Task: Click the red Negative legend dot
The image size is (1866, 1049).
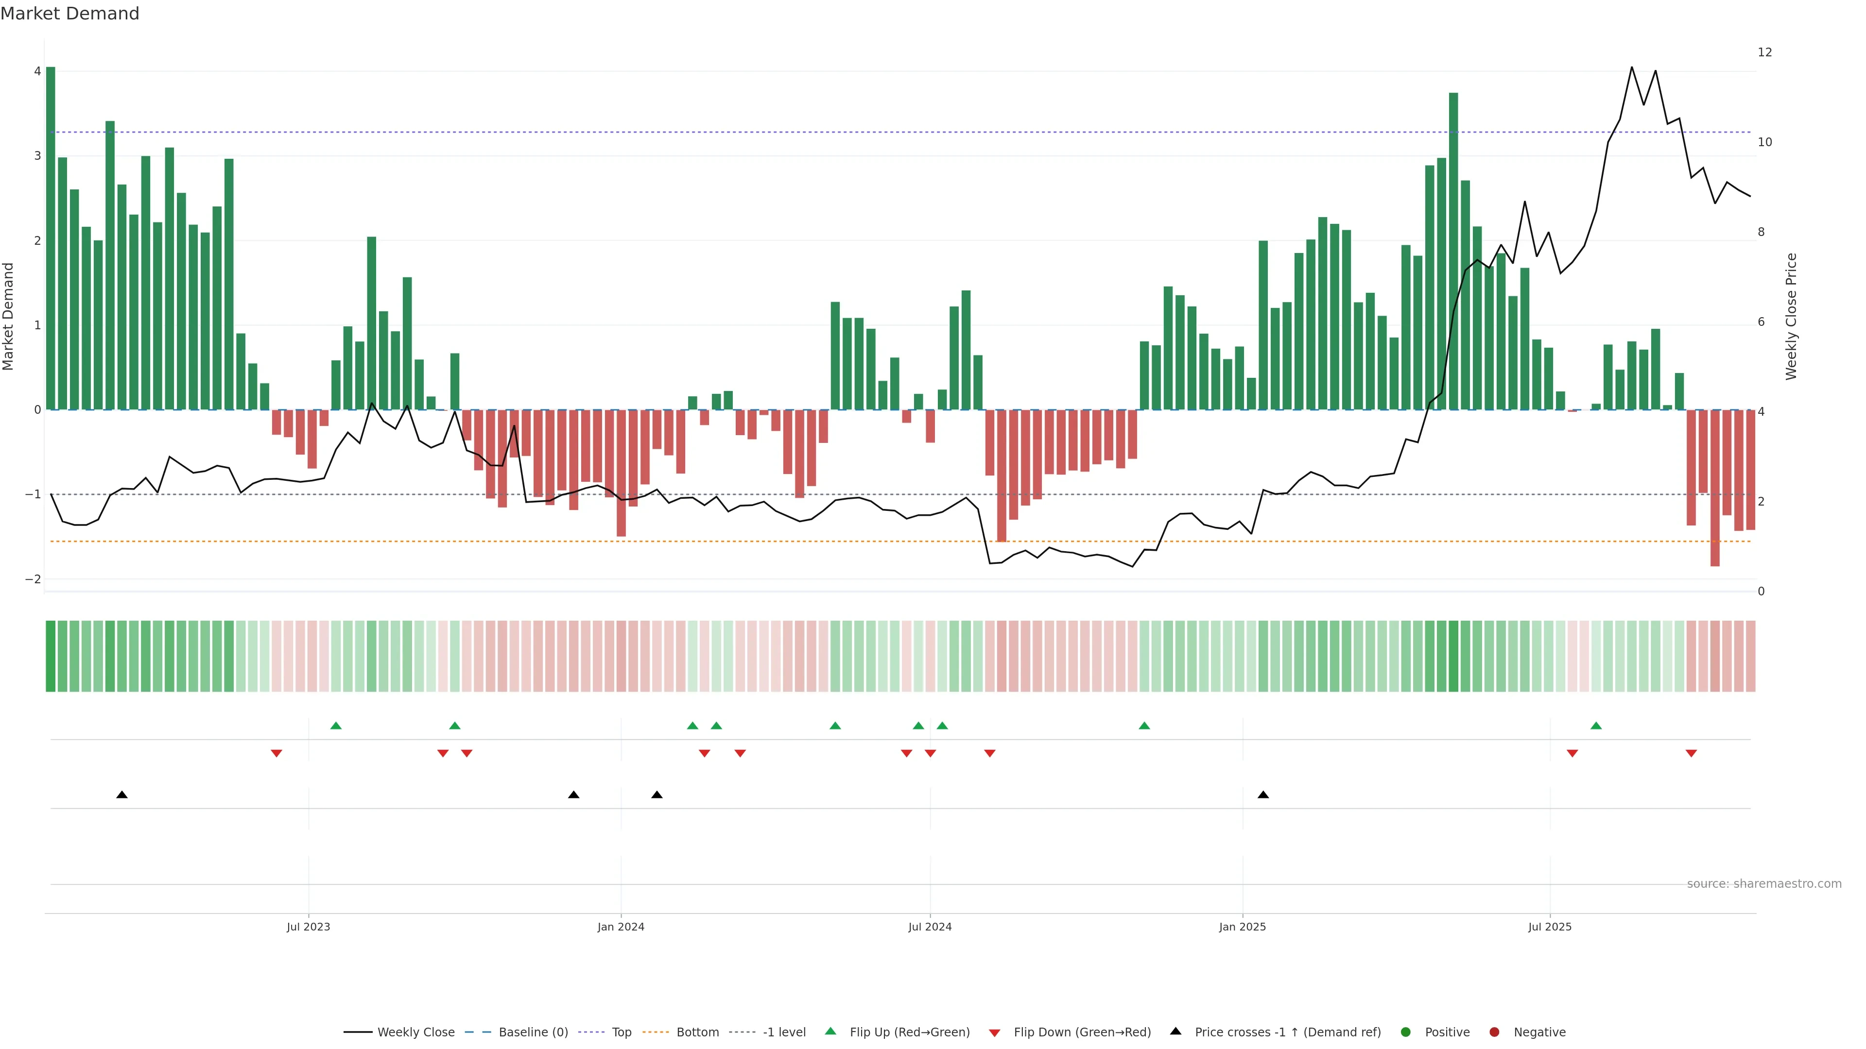Action: point(1494,1032)
